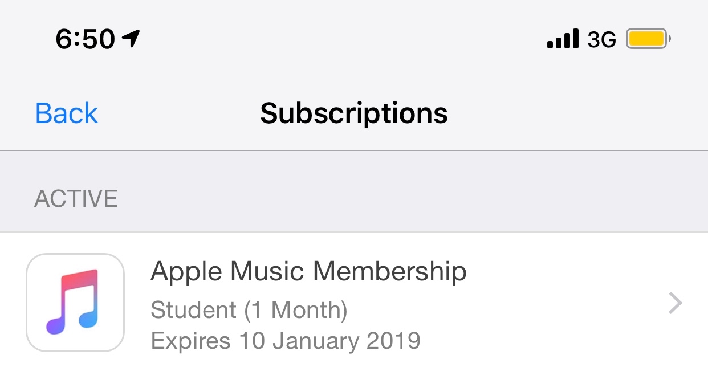Image resolution: width=708 pixels, height=367 pixels.
Task: Tap the ACTIVE section header
Action: pyautogui.click(x=76, y=199)
